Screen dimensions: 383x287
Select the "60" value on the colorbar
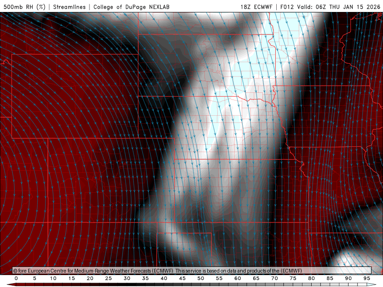(x=237, y=278)
